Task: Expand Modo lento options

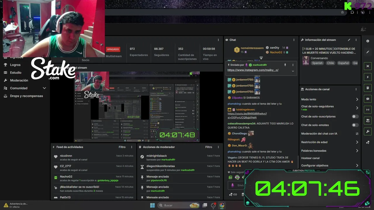Action: pos(357,99)
